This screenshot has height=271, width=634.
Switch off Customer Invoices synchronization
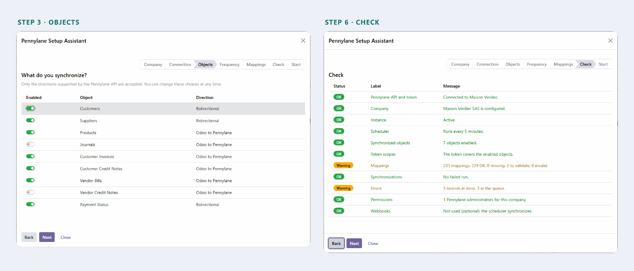(30, 156)
